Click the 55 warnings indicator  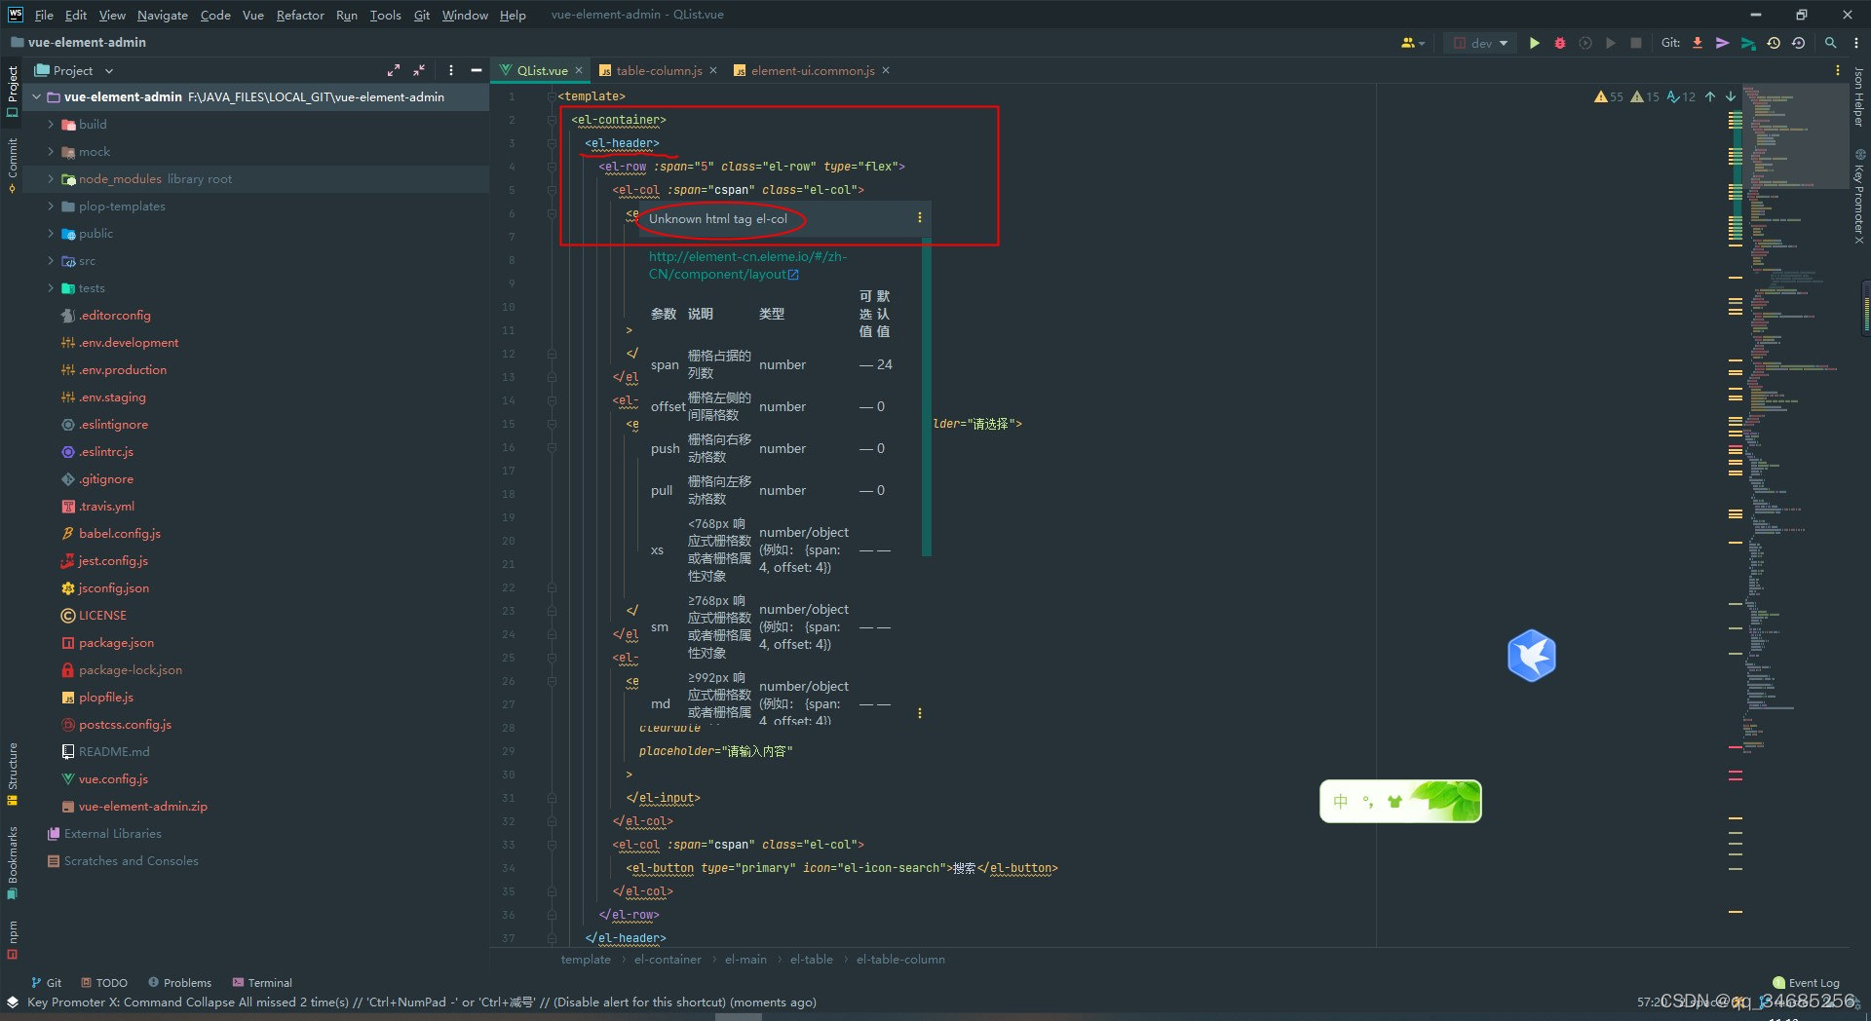click(1609, 96)
